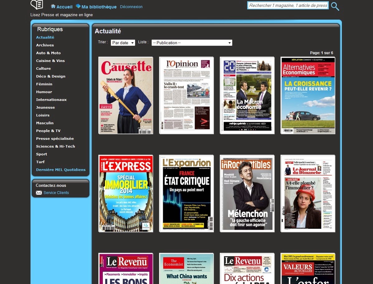Image resolution: width=373 pixels, height=284 pixels.
Task: Open the Humour category
Action: point(44,92)
